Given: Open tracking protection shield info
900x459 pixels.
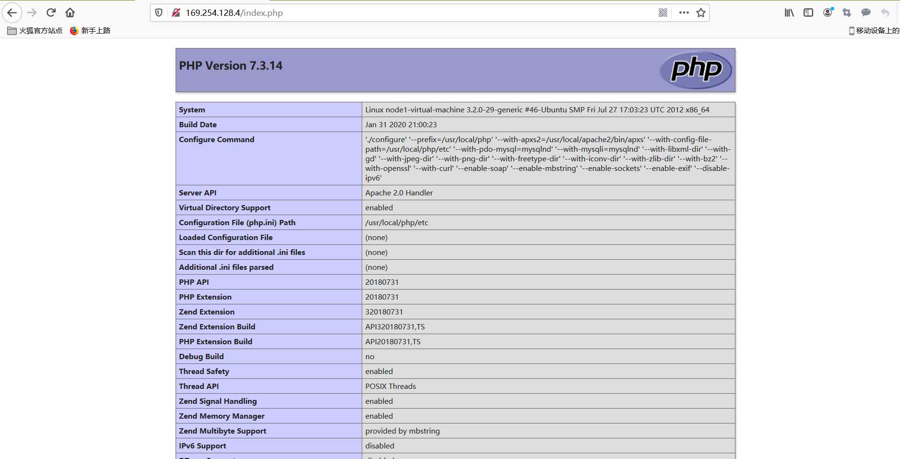Looking at the screenshot, I should 159,12.
